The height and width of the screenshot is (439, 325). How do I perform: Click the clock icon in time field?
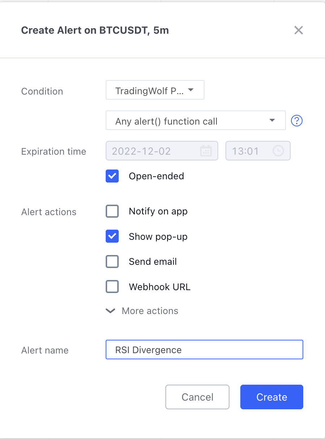pyautogui.click(x=278, y=151)
